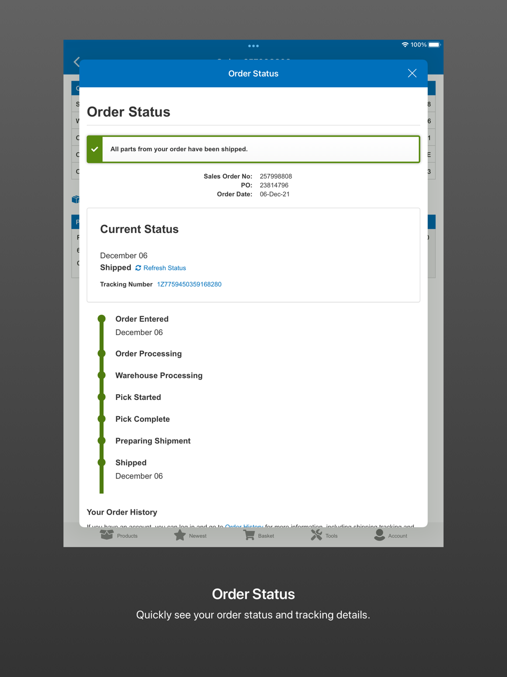The height and width of the screenshot is (677, 507).
Task: Tap the Wi-Fi status icon
Action: [405, 45]
